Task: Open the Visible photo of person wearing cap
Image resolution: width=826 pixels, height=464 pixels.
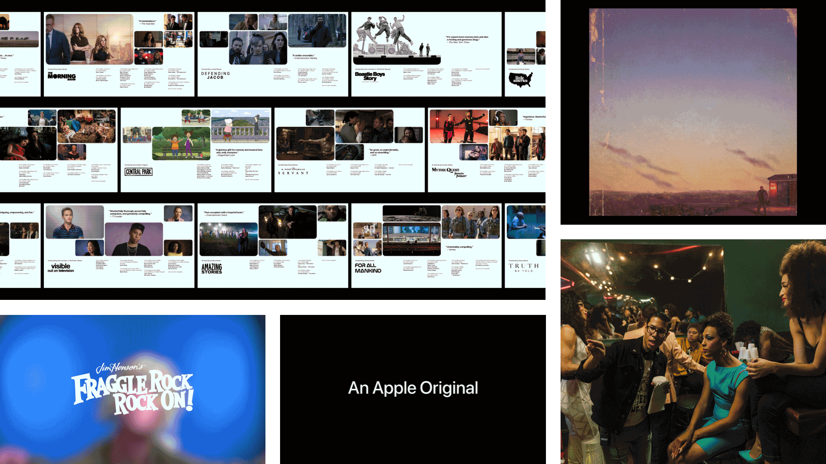Action: (x=134, y=239)
